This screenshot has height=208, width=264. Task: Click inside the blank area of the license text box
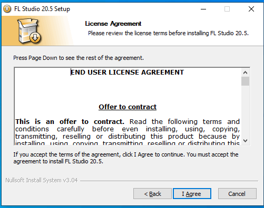[128, 90]
